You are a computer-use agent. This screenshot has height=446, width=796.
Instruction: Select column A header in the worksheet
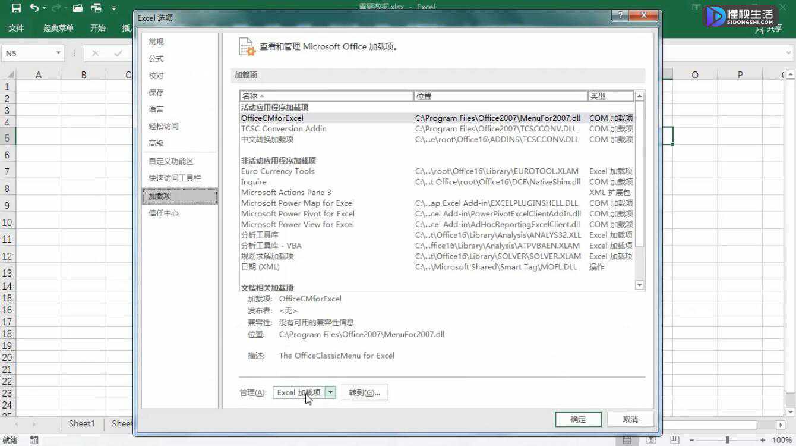click(39, 75)
